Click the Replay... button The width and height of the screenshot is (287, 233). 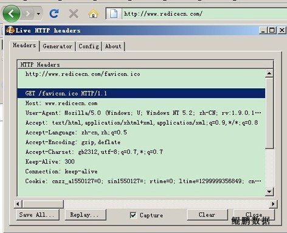click(x=86, y=215)
